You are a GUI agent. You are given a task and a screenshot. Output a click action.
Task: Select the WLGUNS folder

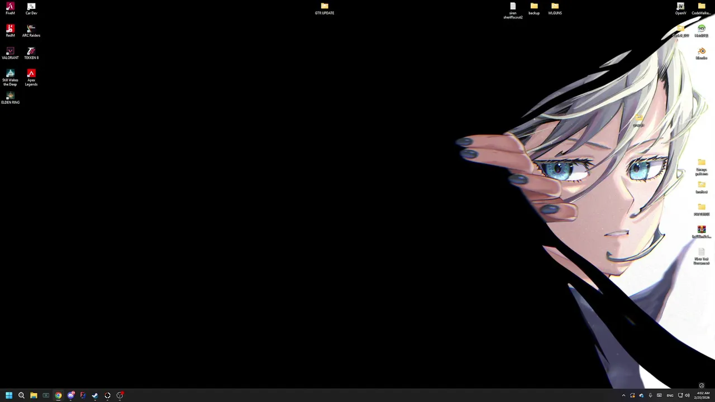tap(555, 9)
